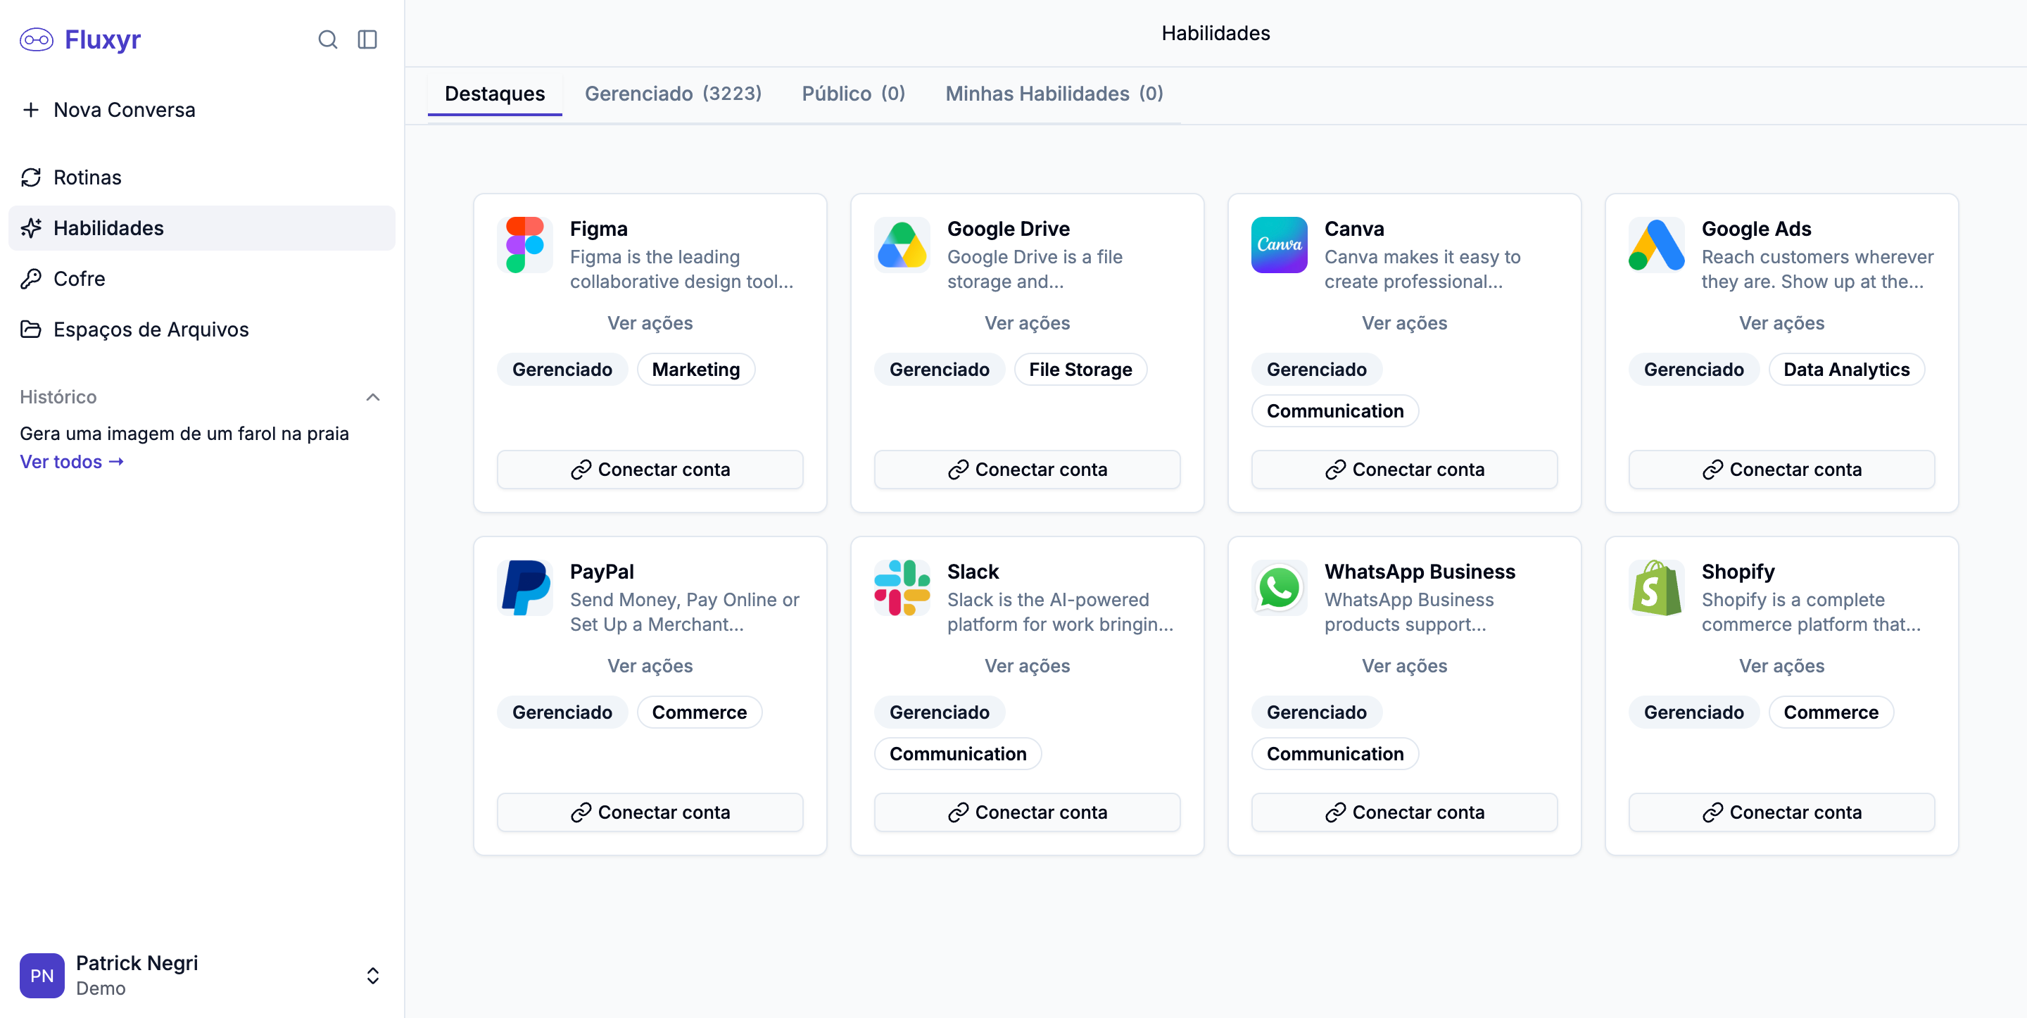Screen dimensions: 2027x1018
Task: Click the PN user avatar
Action: (x=42, y=976)
